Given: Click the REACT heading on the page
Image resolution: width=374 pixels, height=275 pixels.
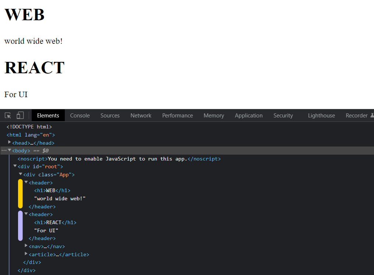Looking at the screenshot, I should tap(35, 68).
